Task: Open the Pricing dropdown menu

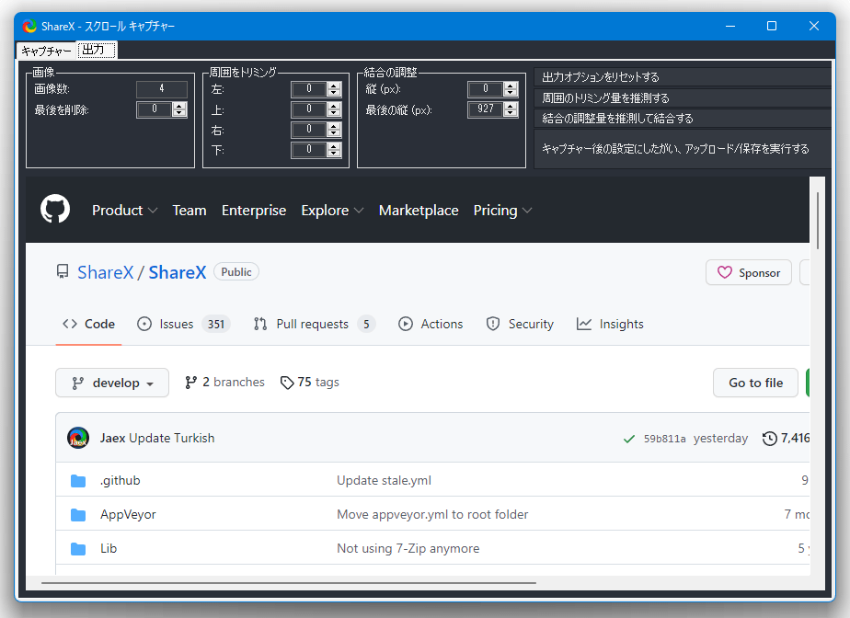Action: tap(502, 211)
